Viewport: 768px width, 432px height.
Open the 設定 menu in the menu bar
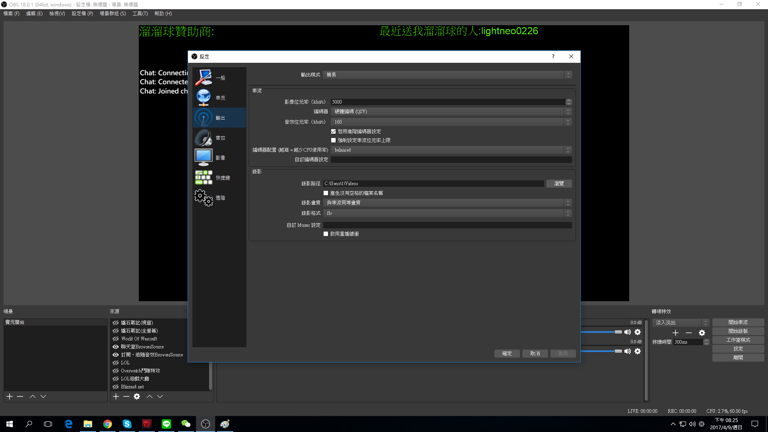82,14
